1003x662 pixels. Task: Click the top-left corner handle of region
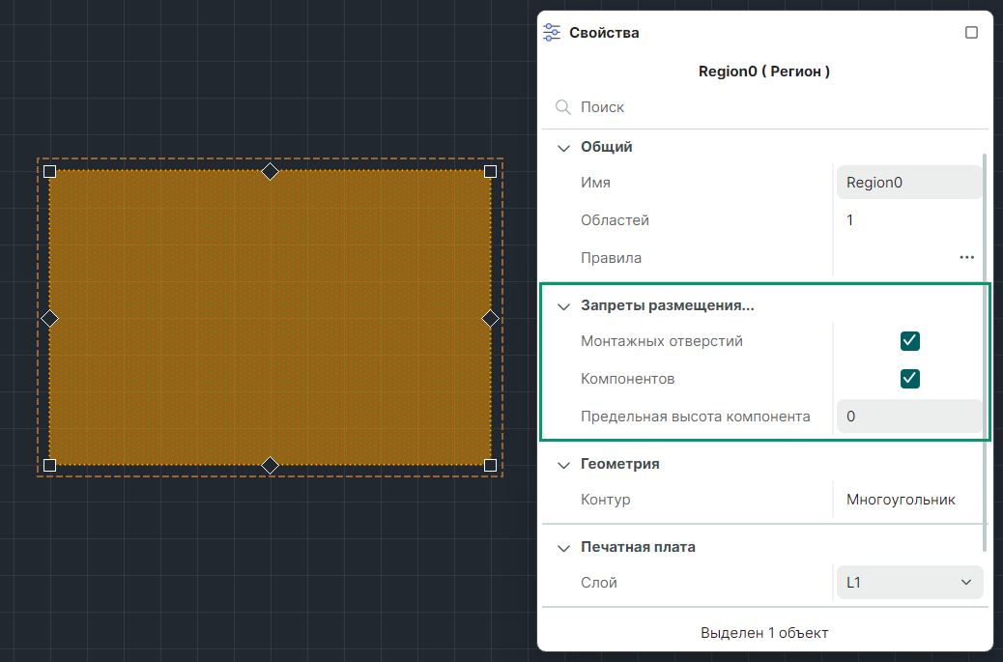(50, 171)
